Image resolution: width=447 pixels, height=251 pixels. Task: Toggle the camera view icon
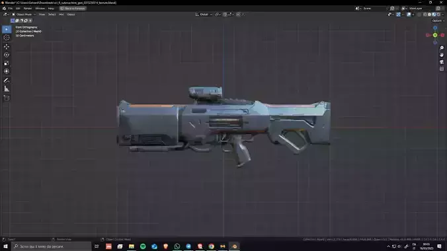tap(442, 62)
